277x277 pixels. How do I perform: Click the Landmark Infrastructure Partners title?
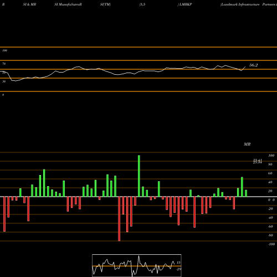[249, 4]
